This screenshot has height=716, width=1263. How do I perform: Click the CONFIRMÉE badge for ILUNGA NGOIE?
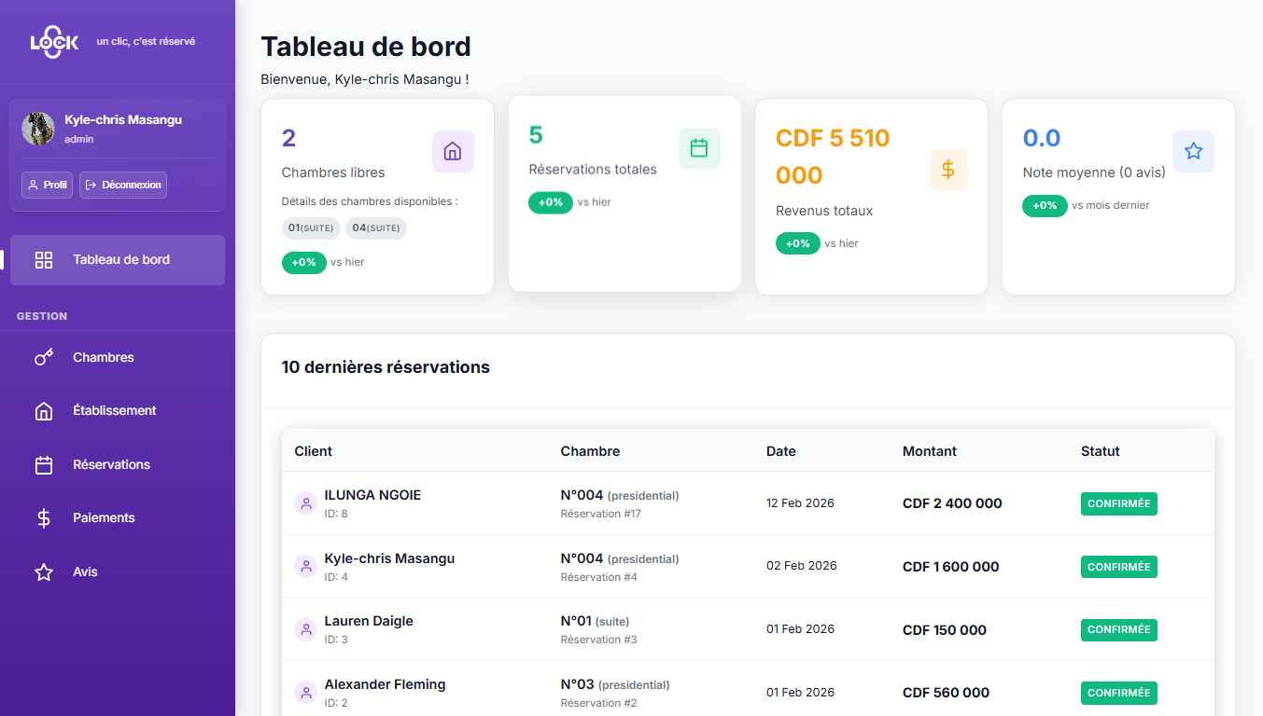pyautogui.click(x=1119, y=503)
